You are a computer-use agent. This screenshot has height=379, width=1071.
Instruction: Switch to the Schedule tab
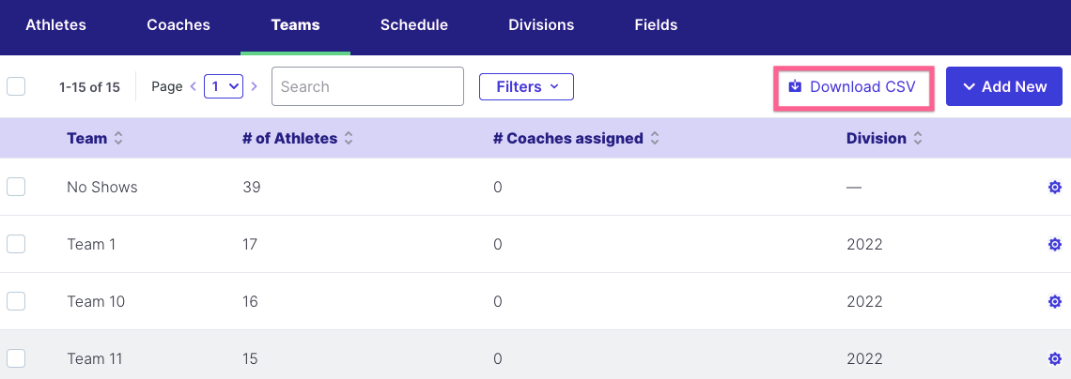tap(414, 25)
